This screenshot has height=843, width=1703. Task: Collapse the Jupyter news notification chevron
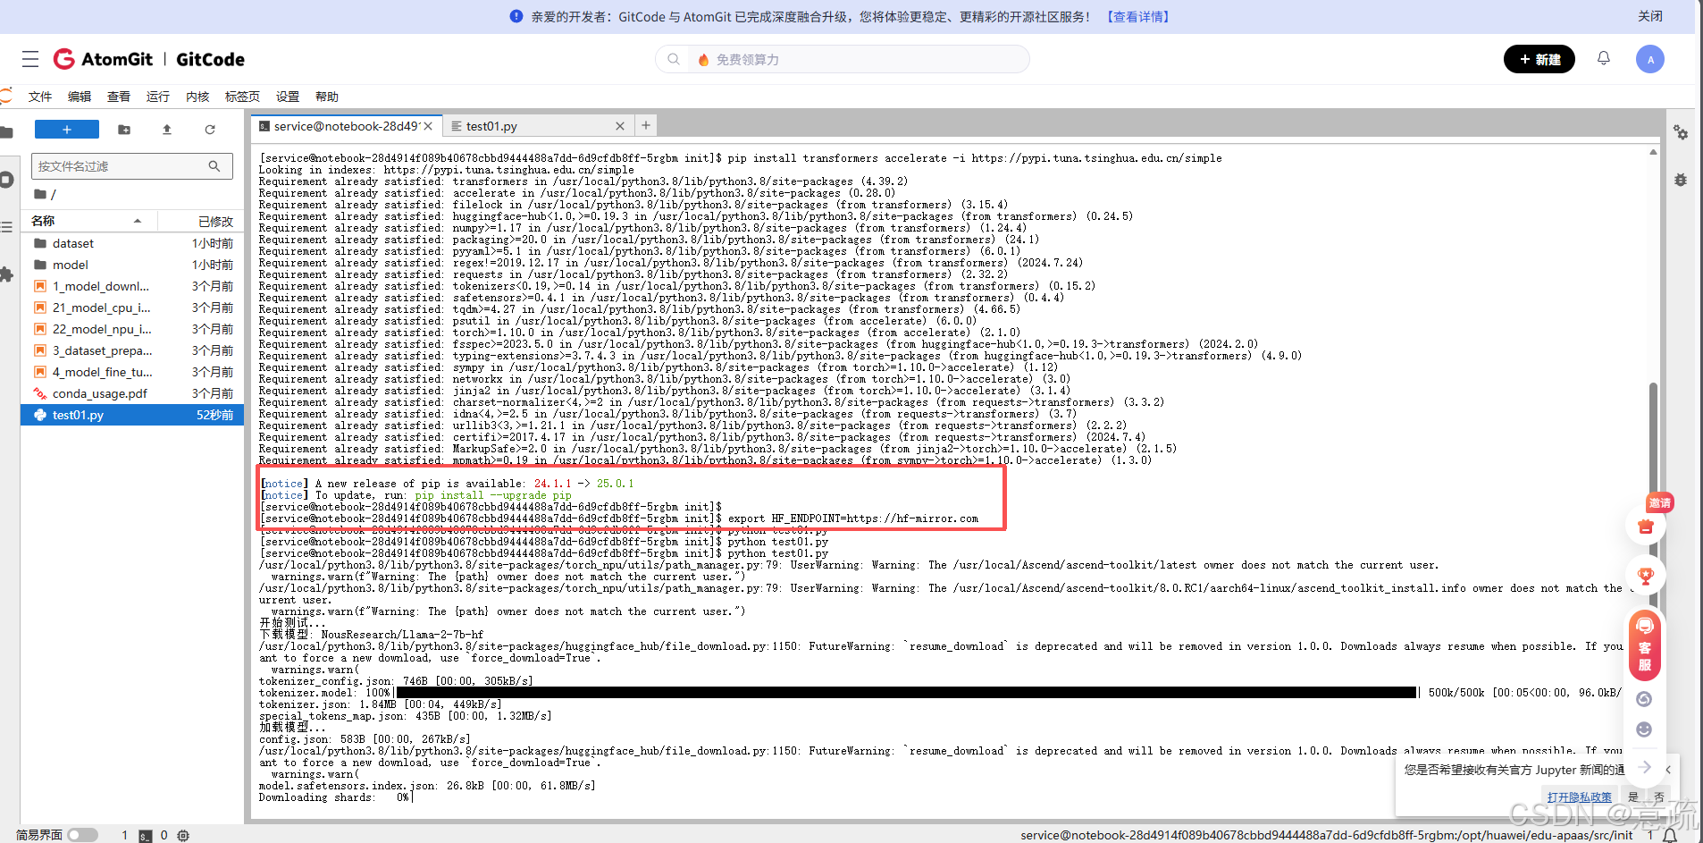pos(1668,769)
